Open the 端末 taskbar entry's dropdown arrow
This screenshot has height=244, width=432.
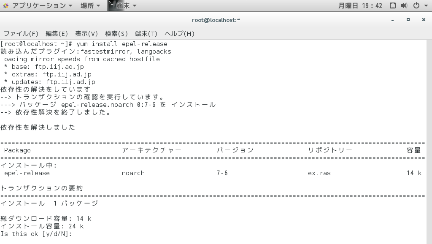click(x=134, y=5)
